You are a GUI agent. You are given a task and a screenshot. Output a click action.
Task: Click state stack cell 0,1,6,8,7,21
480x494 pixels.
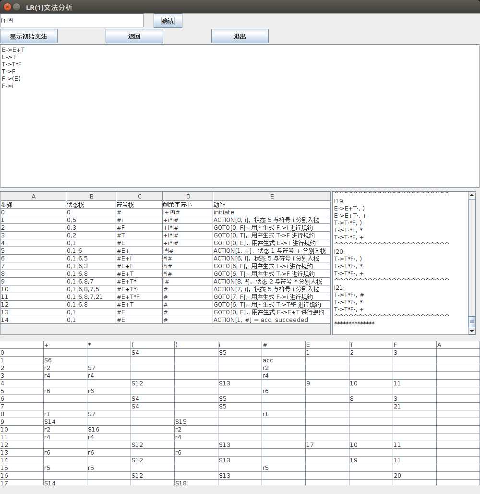[x=91, y=297]
